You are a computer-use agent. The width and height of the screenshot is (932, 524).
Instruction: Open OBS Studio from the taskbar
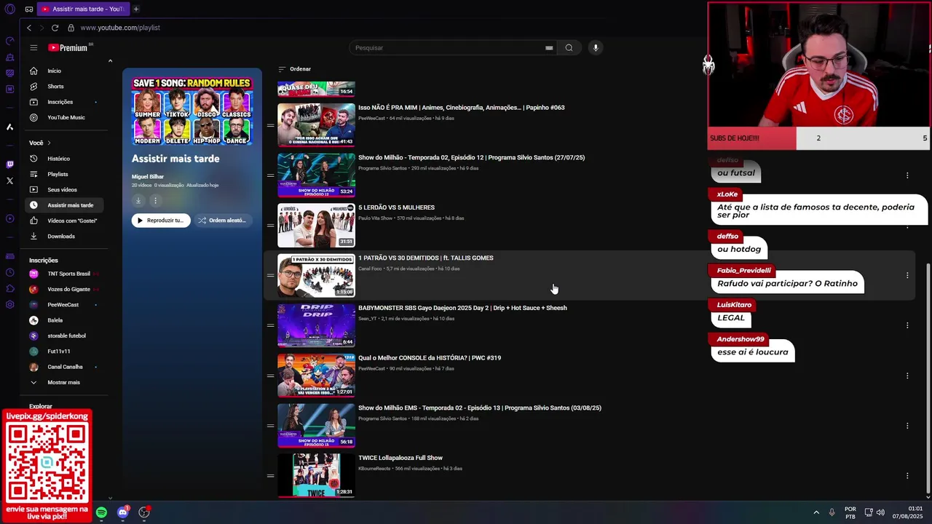click(x=144, y=512)
